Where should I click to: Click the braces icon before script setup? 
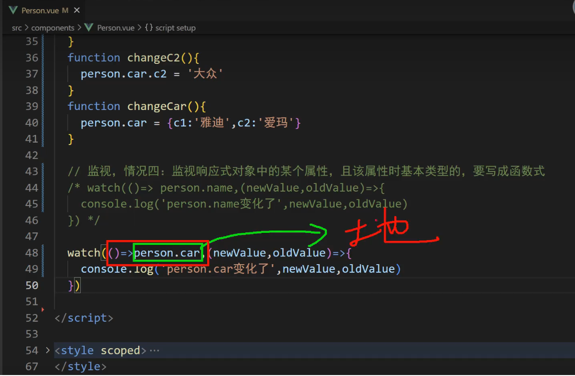pyautogui.click(x=149, y=27)
